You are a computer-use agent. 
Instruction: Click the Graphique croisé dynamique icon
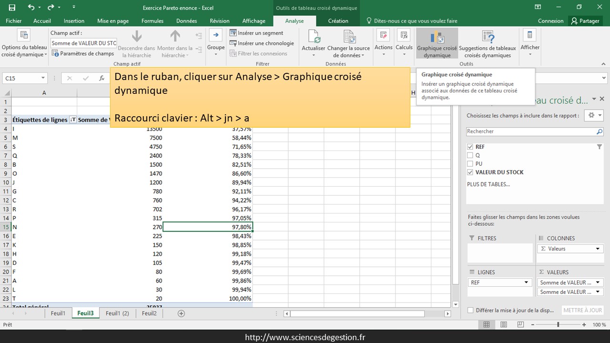(x=437, y=38)
